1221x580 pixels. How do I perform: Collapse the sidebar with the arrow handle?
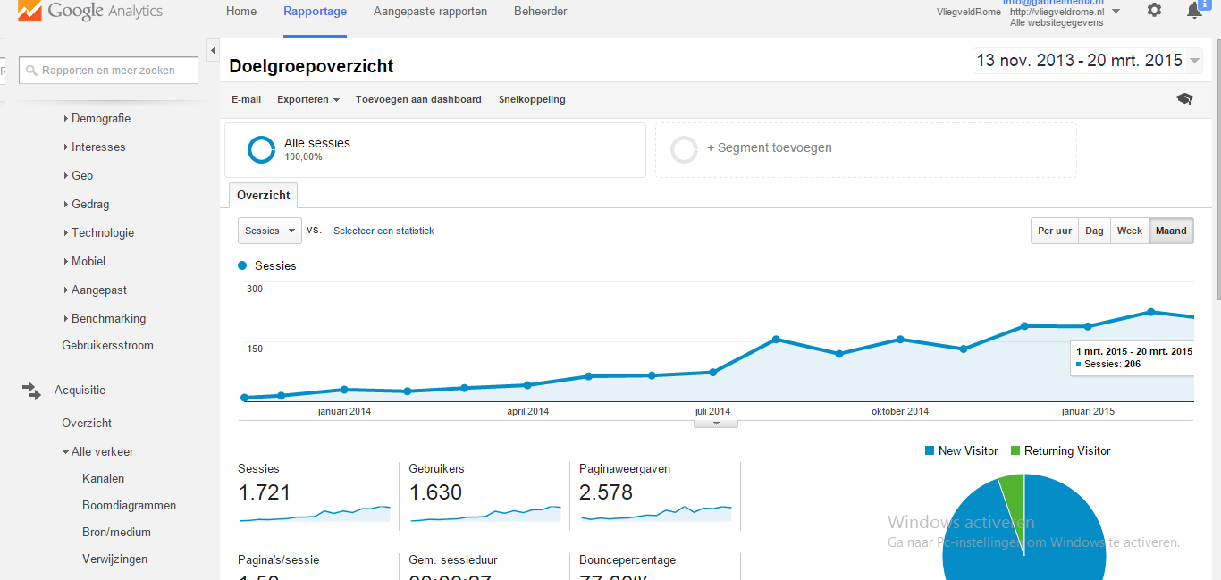click(213, 50)
